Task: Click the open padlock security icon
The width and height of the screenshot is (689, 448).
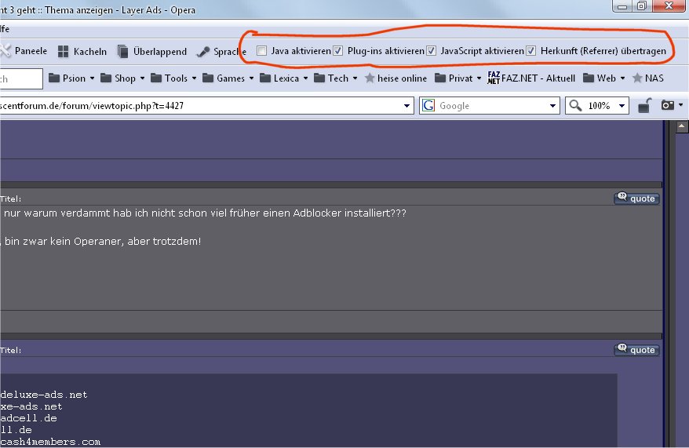Action: pyautogui.click(x=643, y=106)
